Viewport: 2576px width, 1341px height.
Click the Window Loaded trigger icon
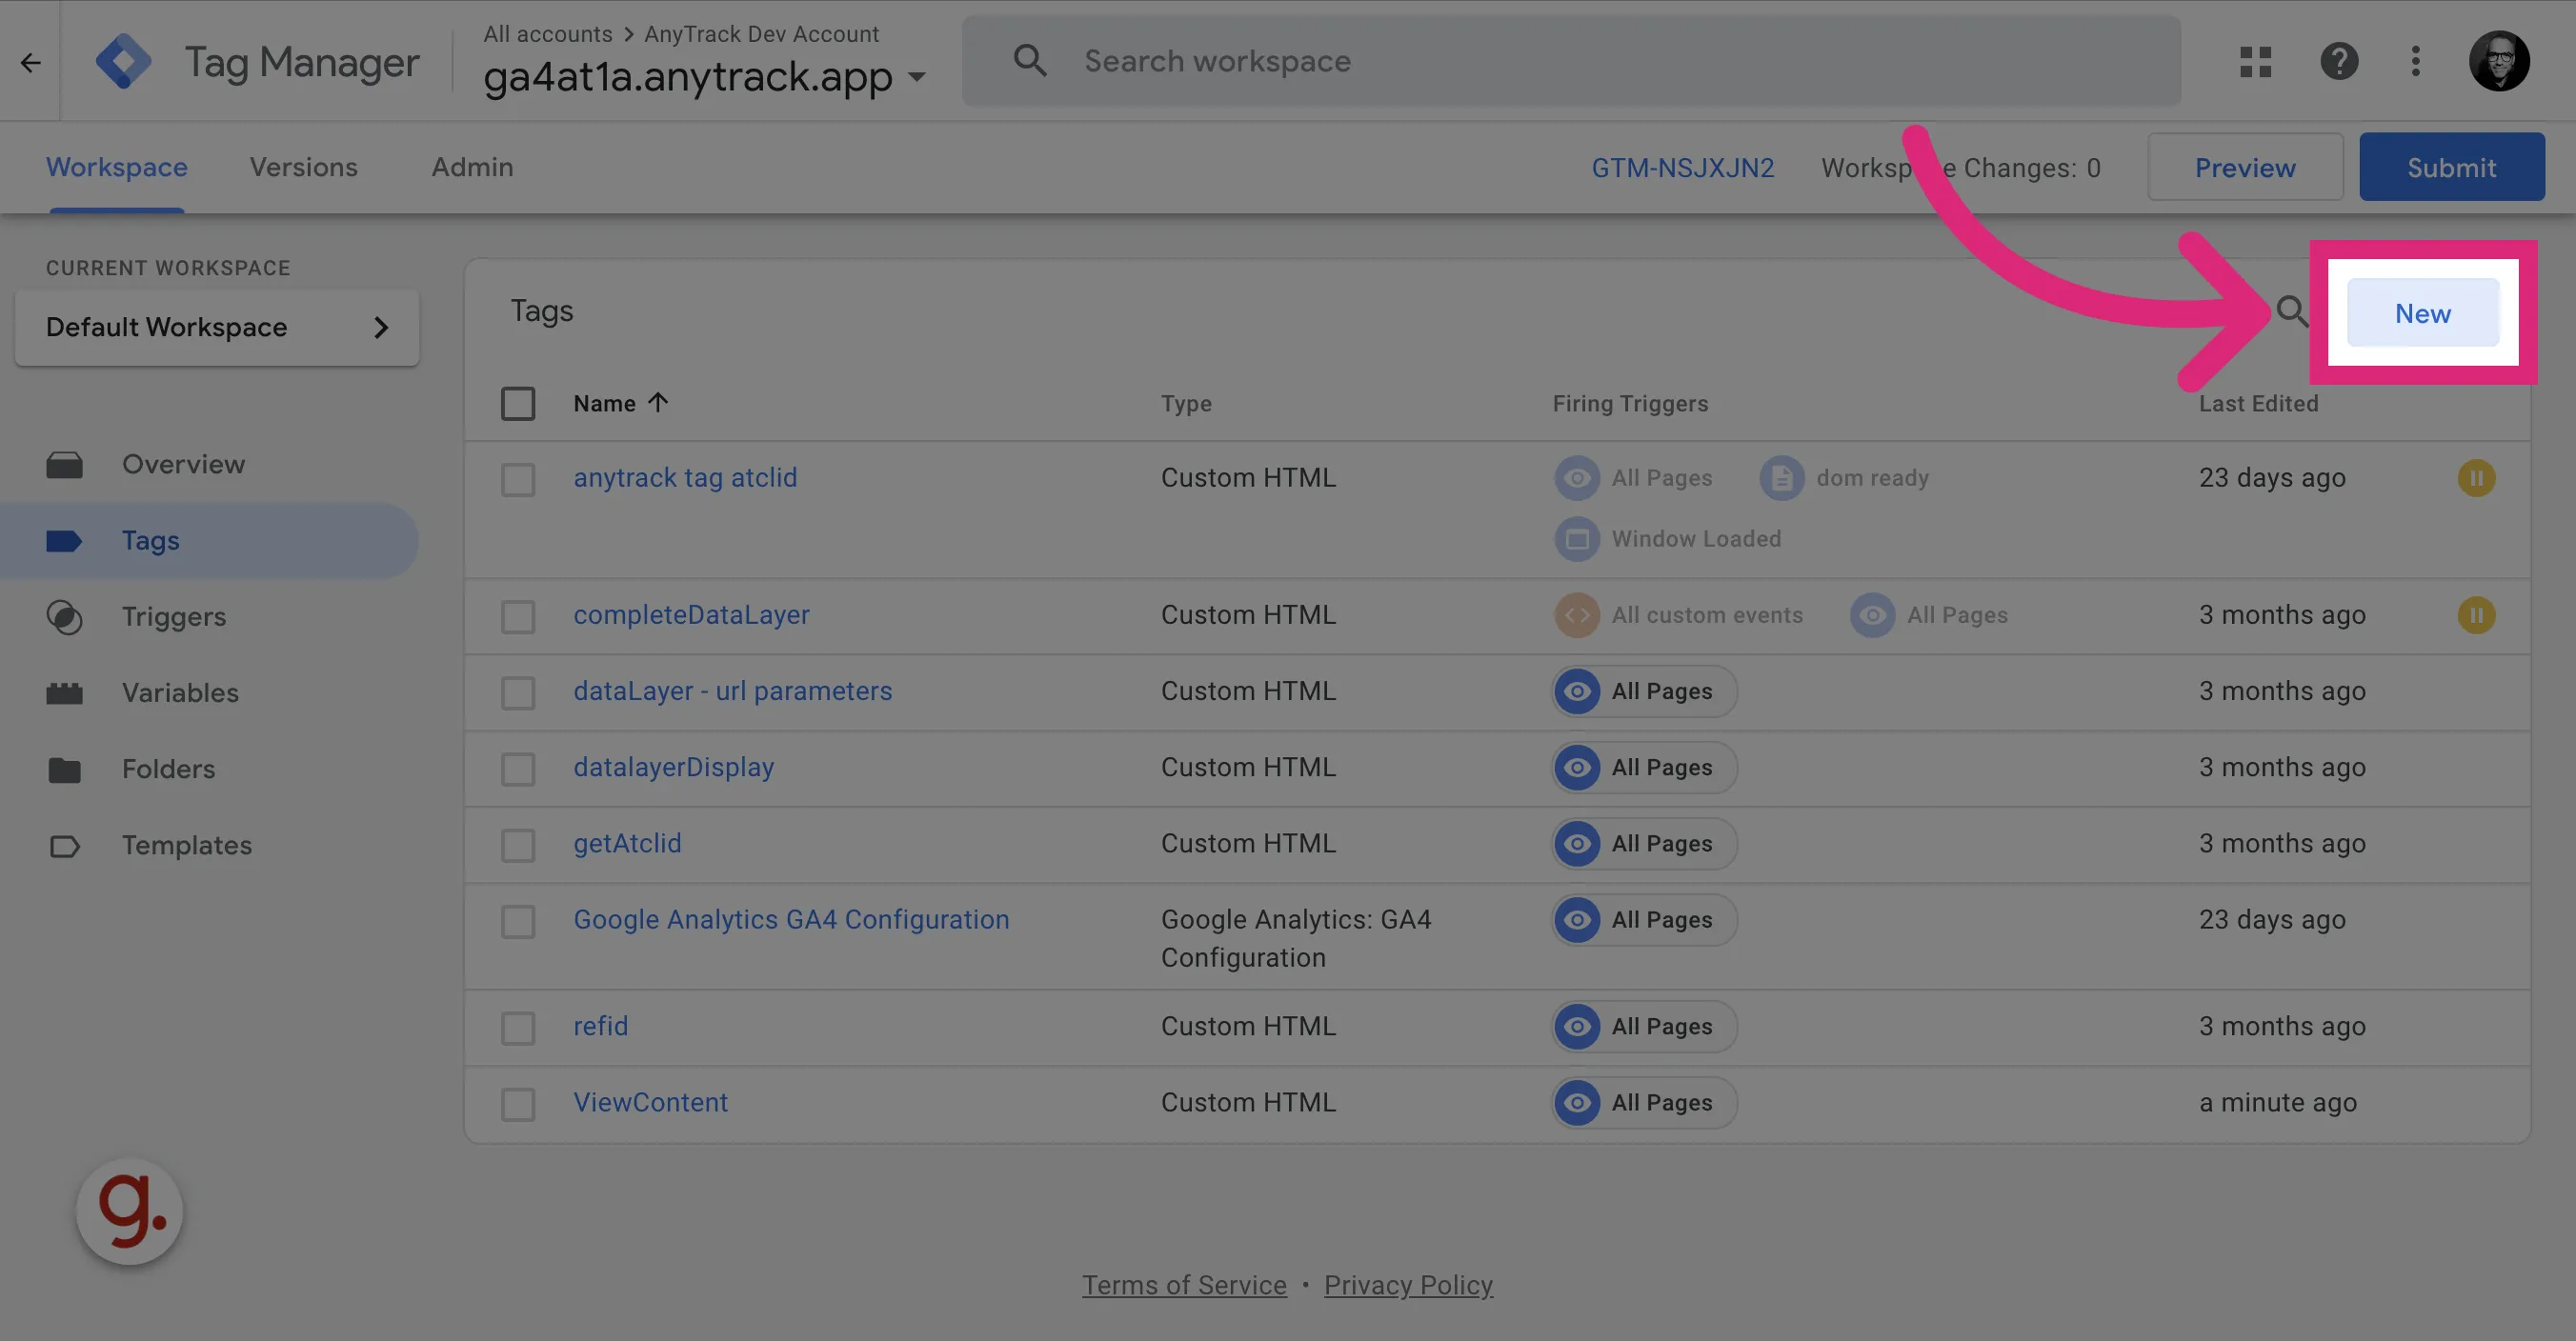(1577, 539)
